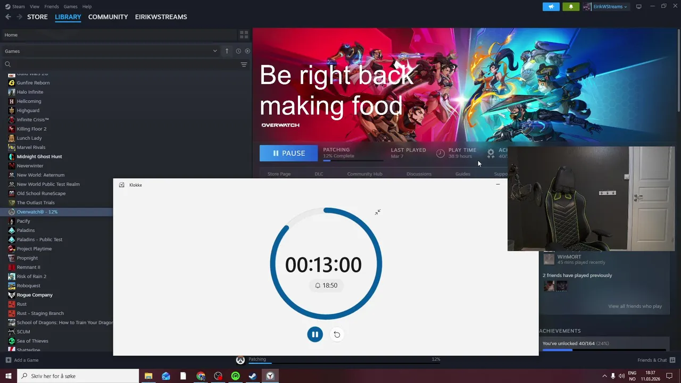The width and height of the screenshot is (681, 383).
Task: Open Chrome from the taskbar
Action: pyautogui.click(x=201, y=376)
